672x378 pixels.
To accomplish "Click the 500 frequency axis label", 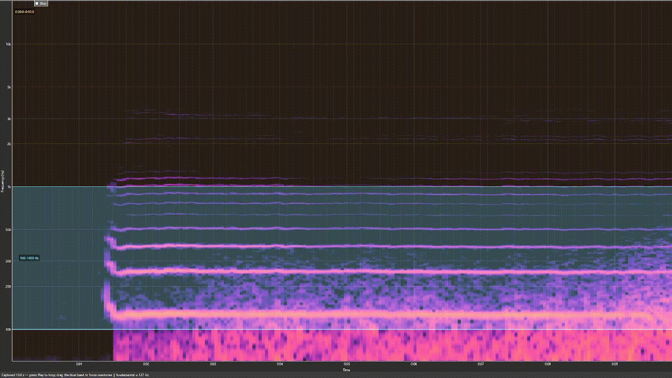I will (x=8, y=230).
